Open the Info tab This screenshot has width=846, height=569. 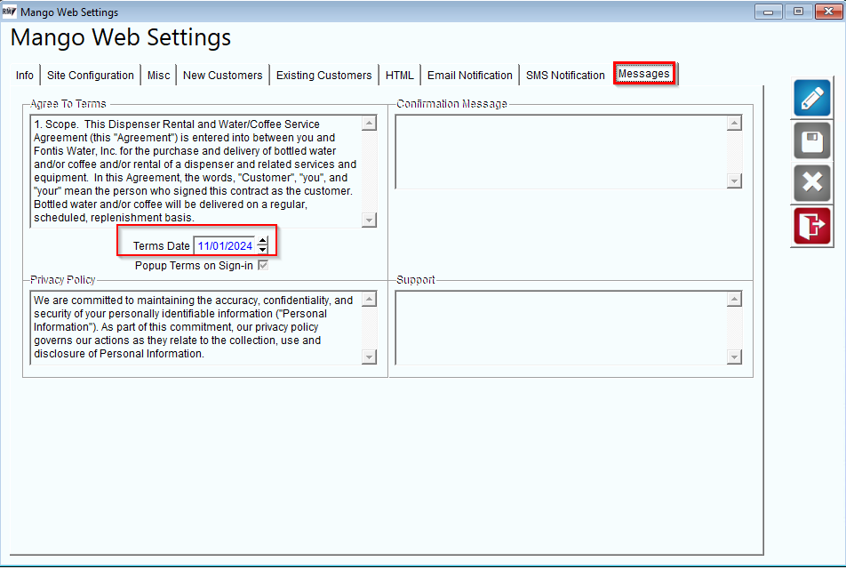[24, 75]
